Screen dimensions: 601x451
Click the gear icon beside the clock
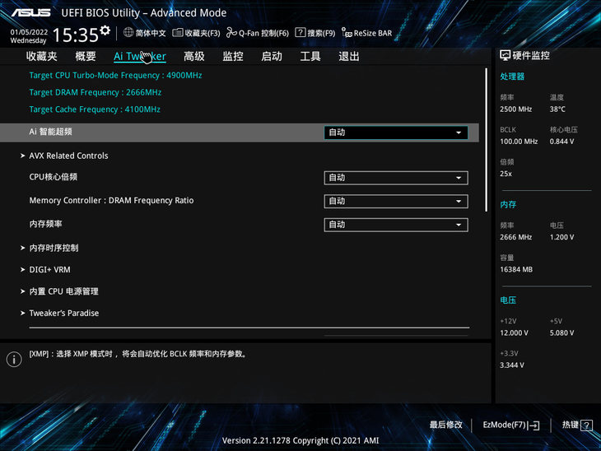[x=105, y=30]
